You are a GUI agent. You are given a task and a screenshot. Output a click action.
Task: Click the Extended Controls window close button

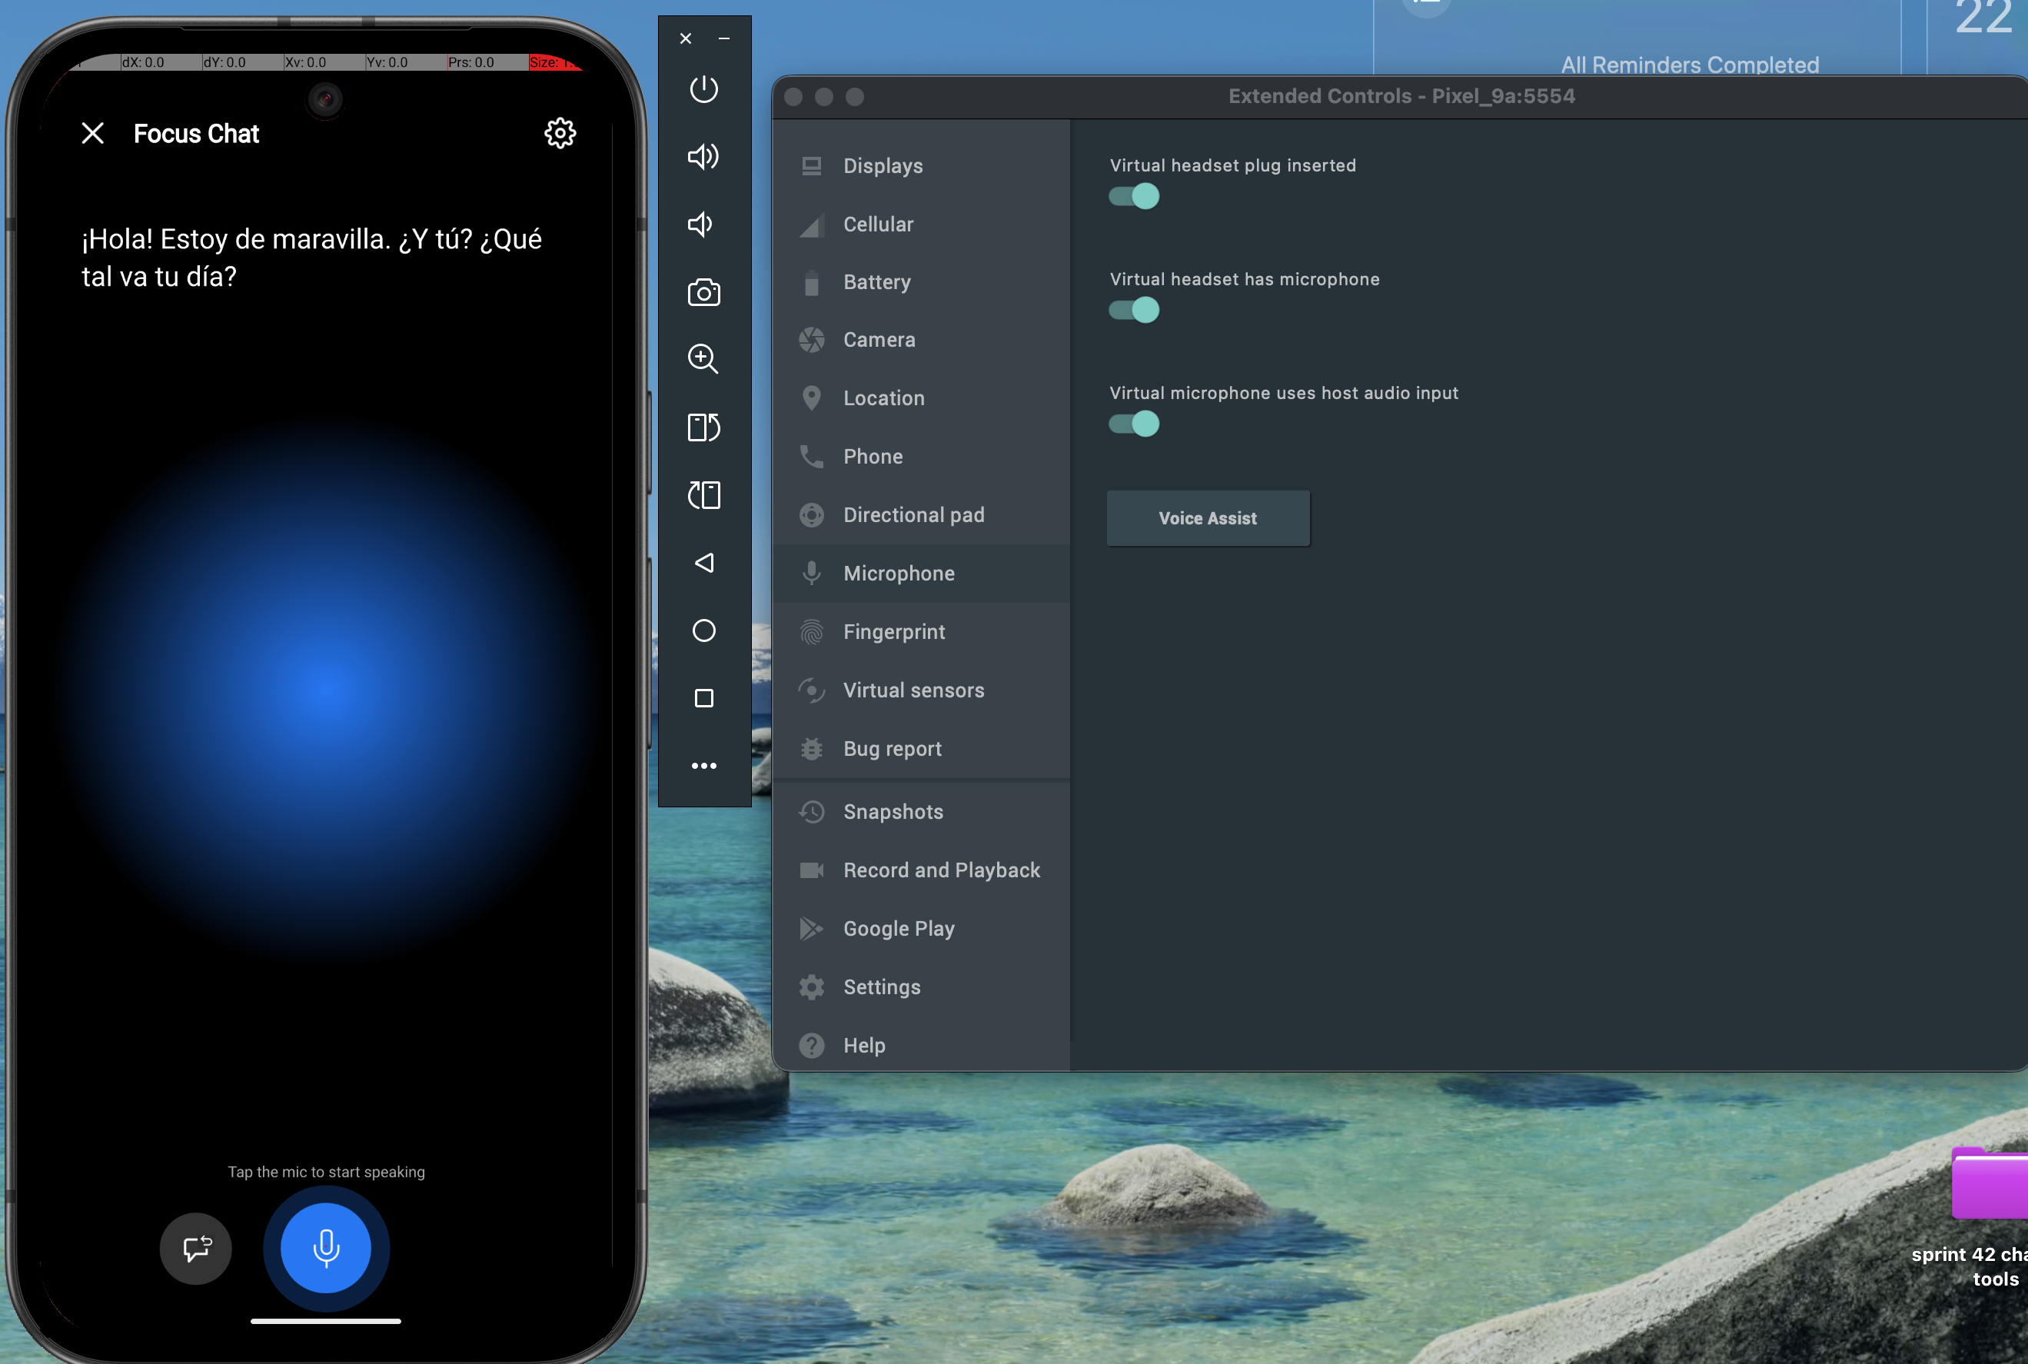point(793,97)
